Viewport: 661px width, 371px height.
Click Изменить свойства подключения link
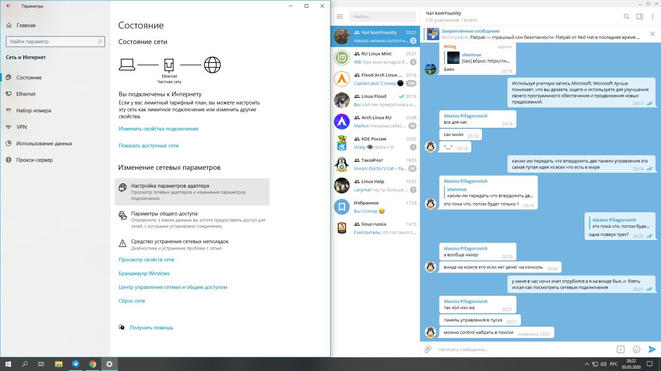[158, 129]
